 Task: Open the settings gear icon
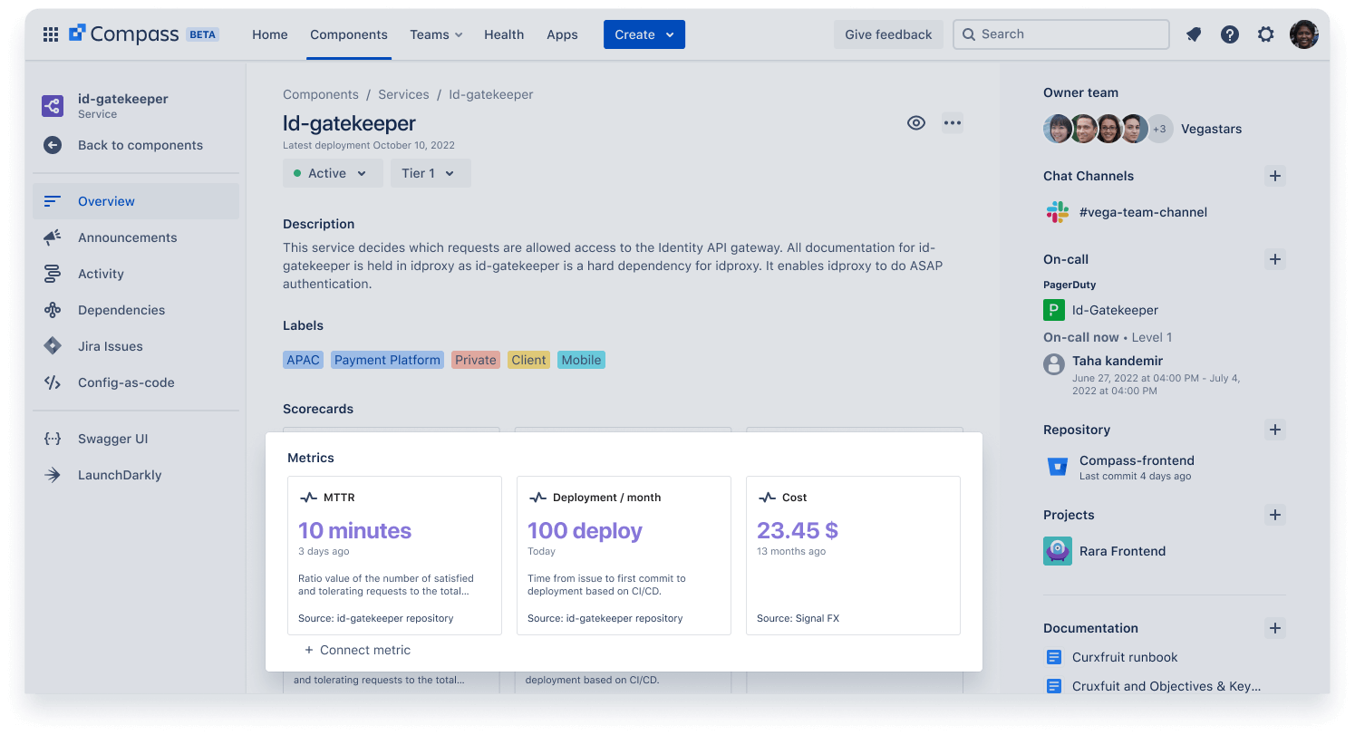click(x=1265, y=34)
